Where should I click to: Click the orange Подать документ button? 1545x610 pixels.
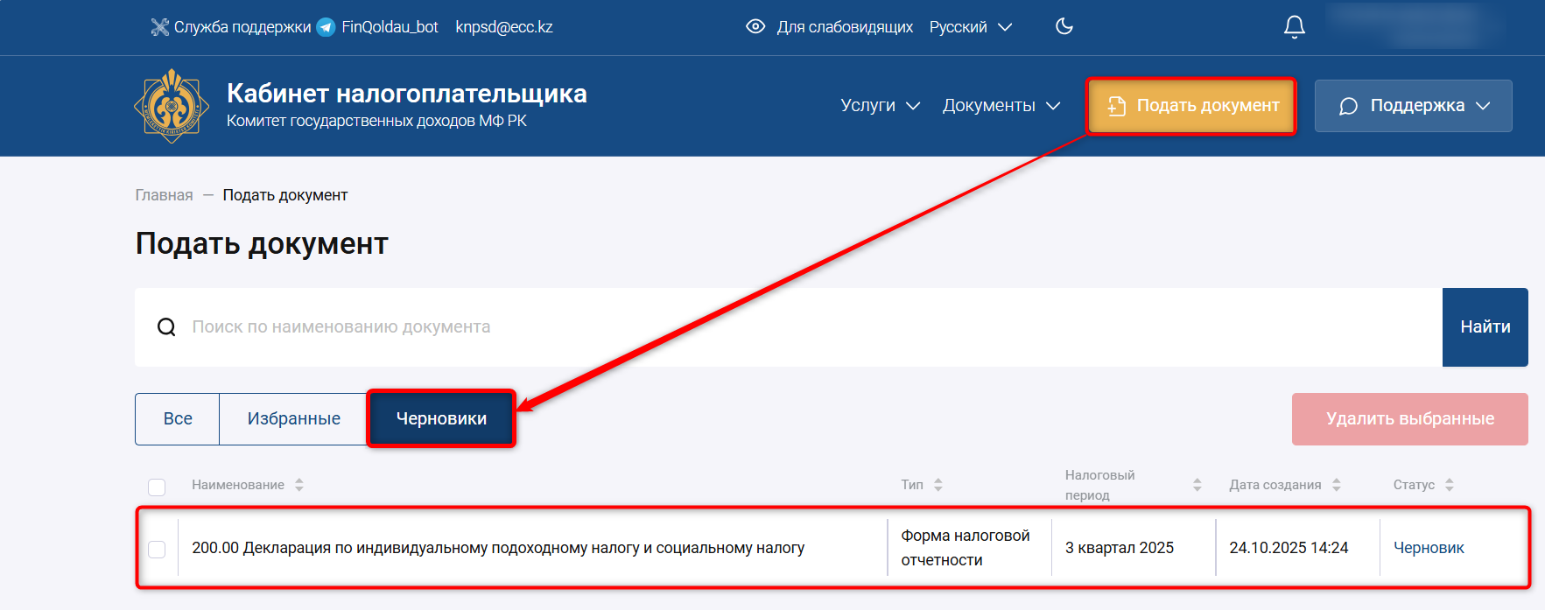(1191, 106)
